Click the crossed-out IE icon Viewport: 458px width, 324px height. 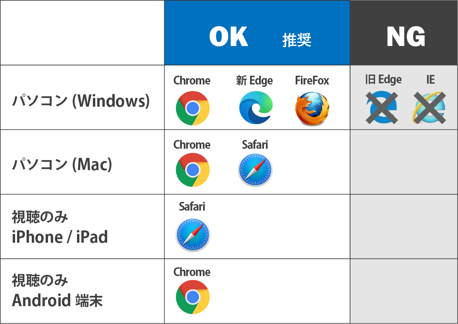(x=429, y=108)
